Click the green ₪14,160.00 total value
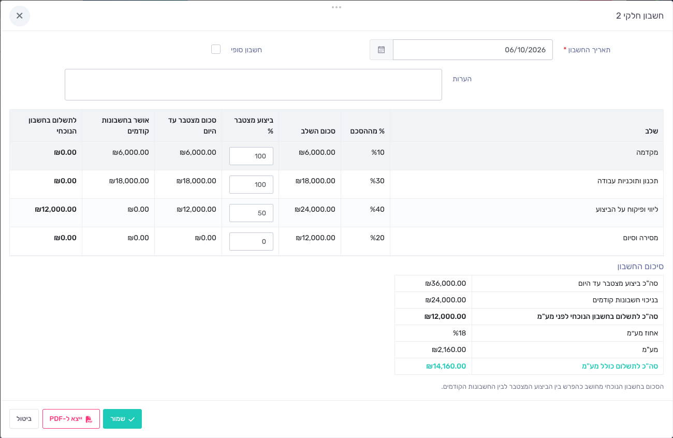Viewport: 673px width, 438px height. point(446,366)
